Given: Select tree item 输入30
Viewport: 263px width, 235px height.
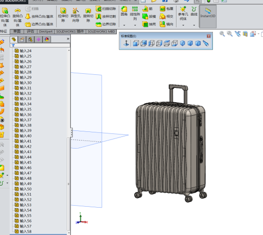Looking at the screenshot, I should (x=23, y=83).
